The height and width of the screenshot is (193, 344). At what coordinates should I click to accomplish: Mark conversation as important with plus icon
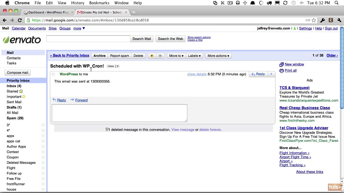152,56
